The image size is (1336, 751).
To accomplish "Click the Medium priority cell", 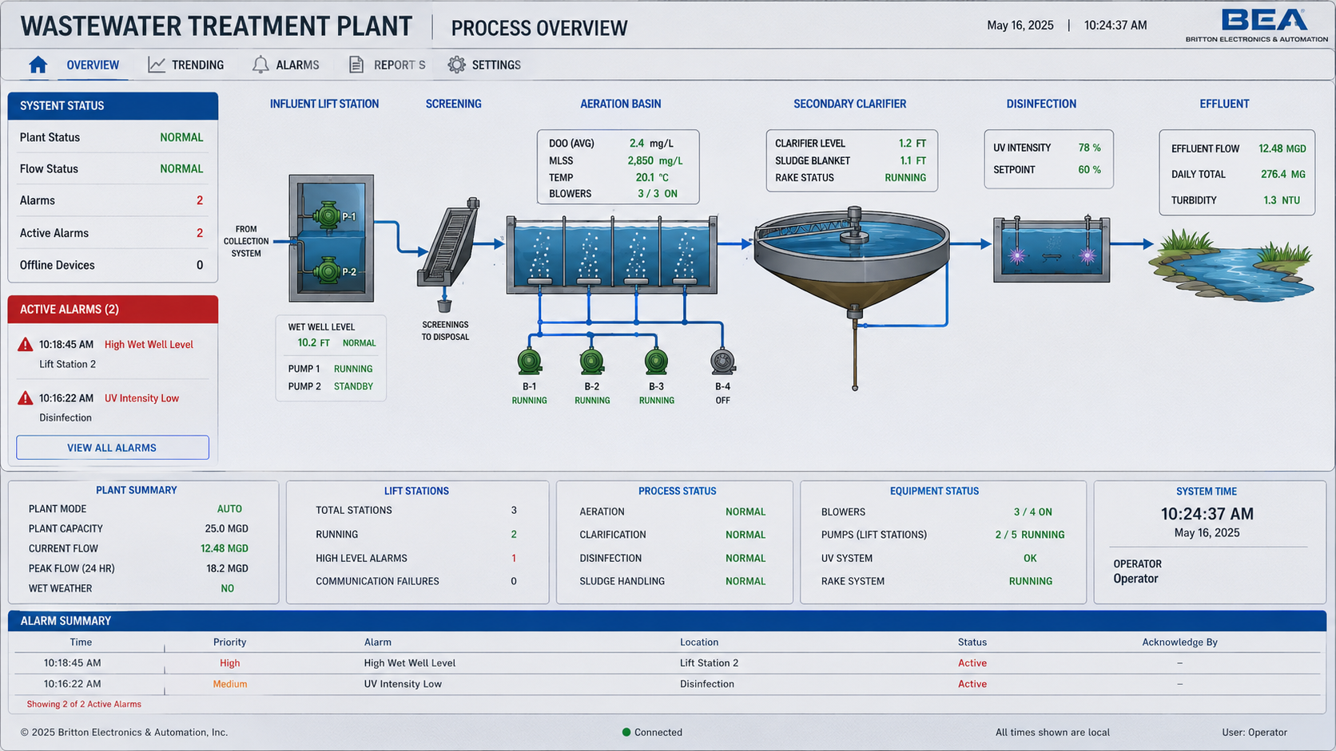I will (229, 684).
